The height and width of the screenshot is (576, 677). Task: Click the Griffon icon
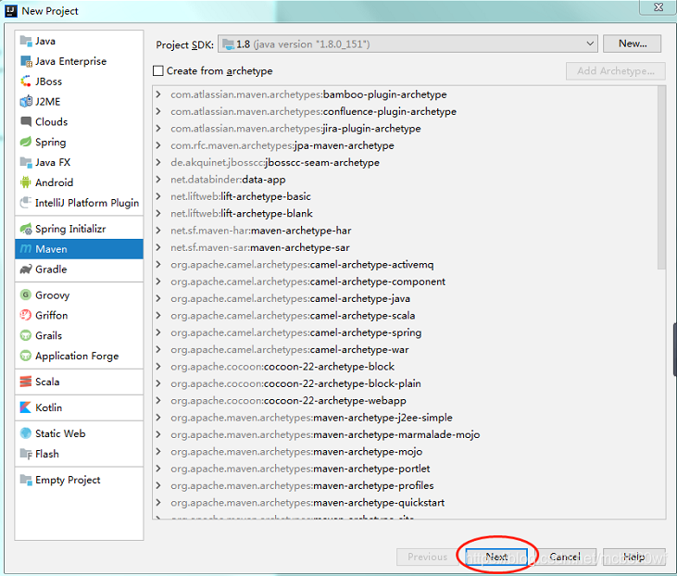pyautogui.click(x=26, y=315)
